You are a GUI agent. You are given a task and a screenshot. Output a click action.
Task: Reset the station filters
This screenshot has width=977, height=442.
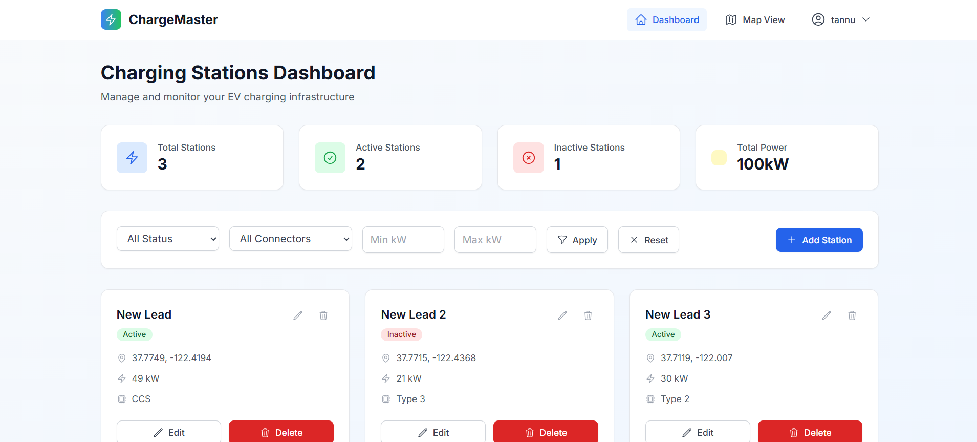tap(648, 240)
